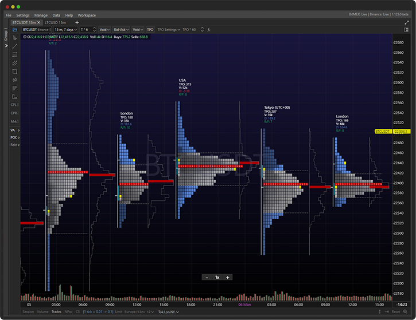
Task: Click the -14:23 countdown timer
Action: coord(402,305)
